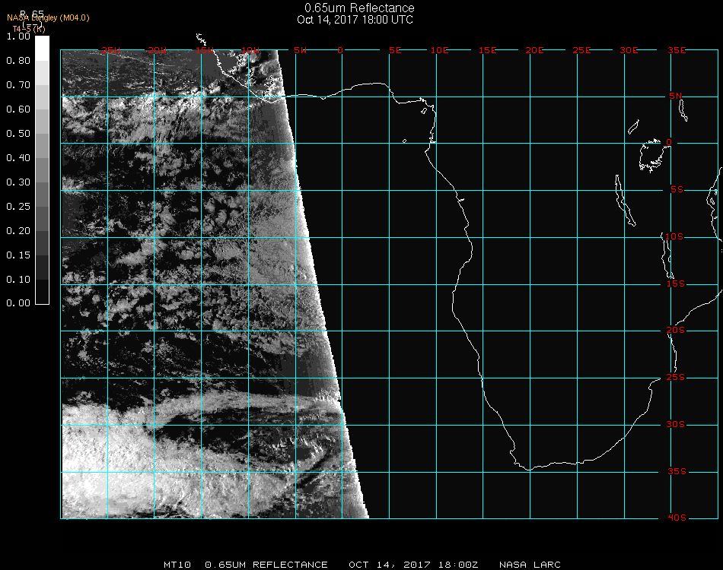Click the 40S latitude label
The width and height of the screenshot is (723, 570).
coord(677,518)
